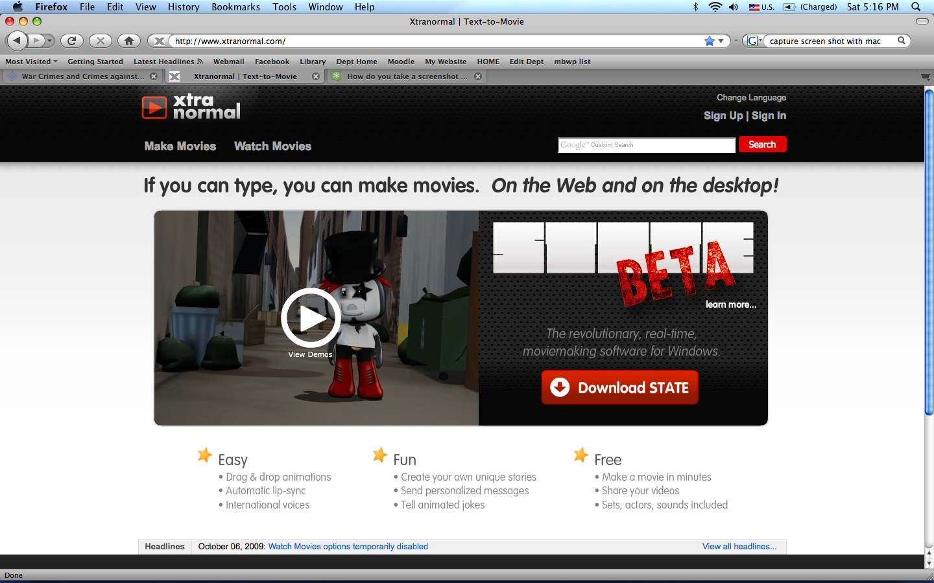The image size is (934, 583).
Task: Click the browser Back arrow button
Action: click(x=17, y=41)
